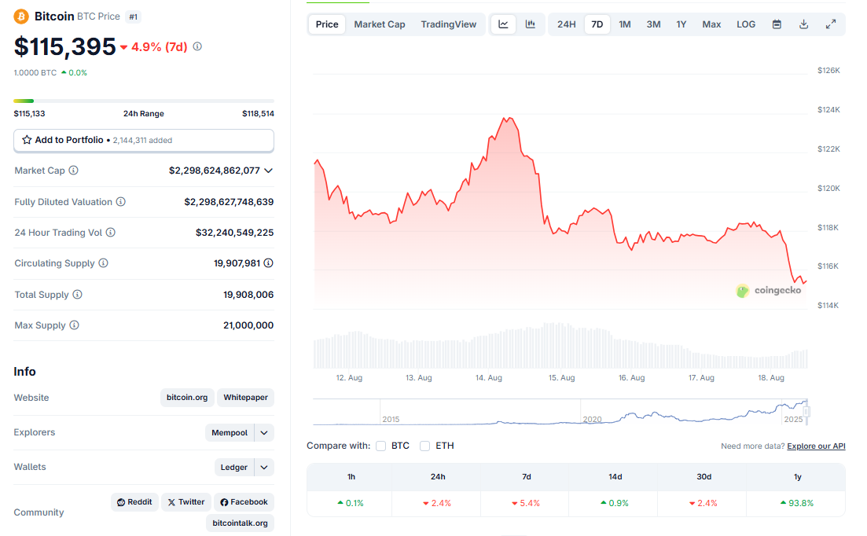Switch to Market Cap chart tab
The height and width of the screenshot is (536, 867).
point(380,24)
